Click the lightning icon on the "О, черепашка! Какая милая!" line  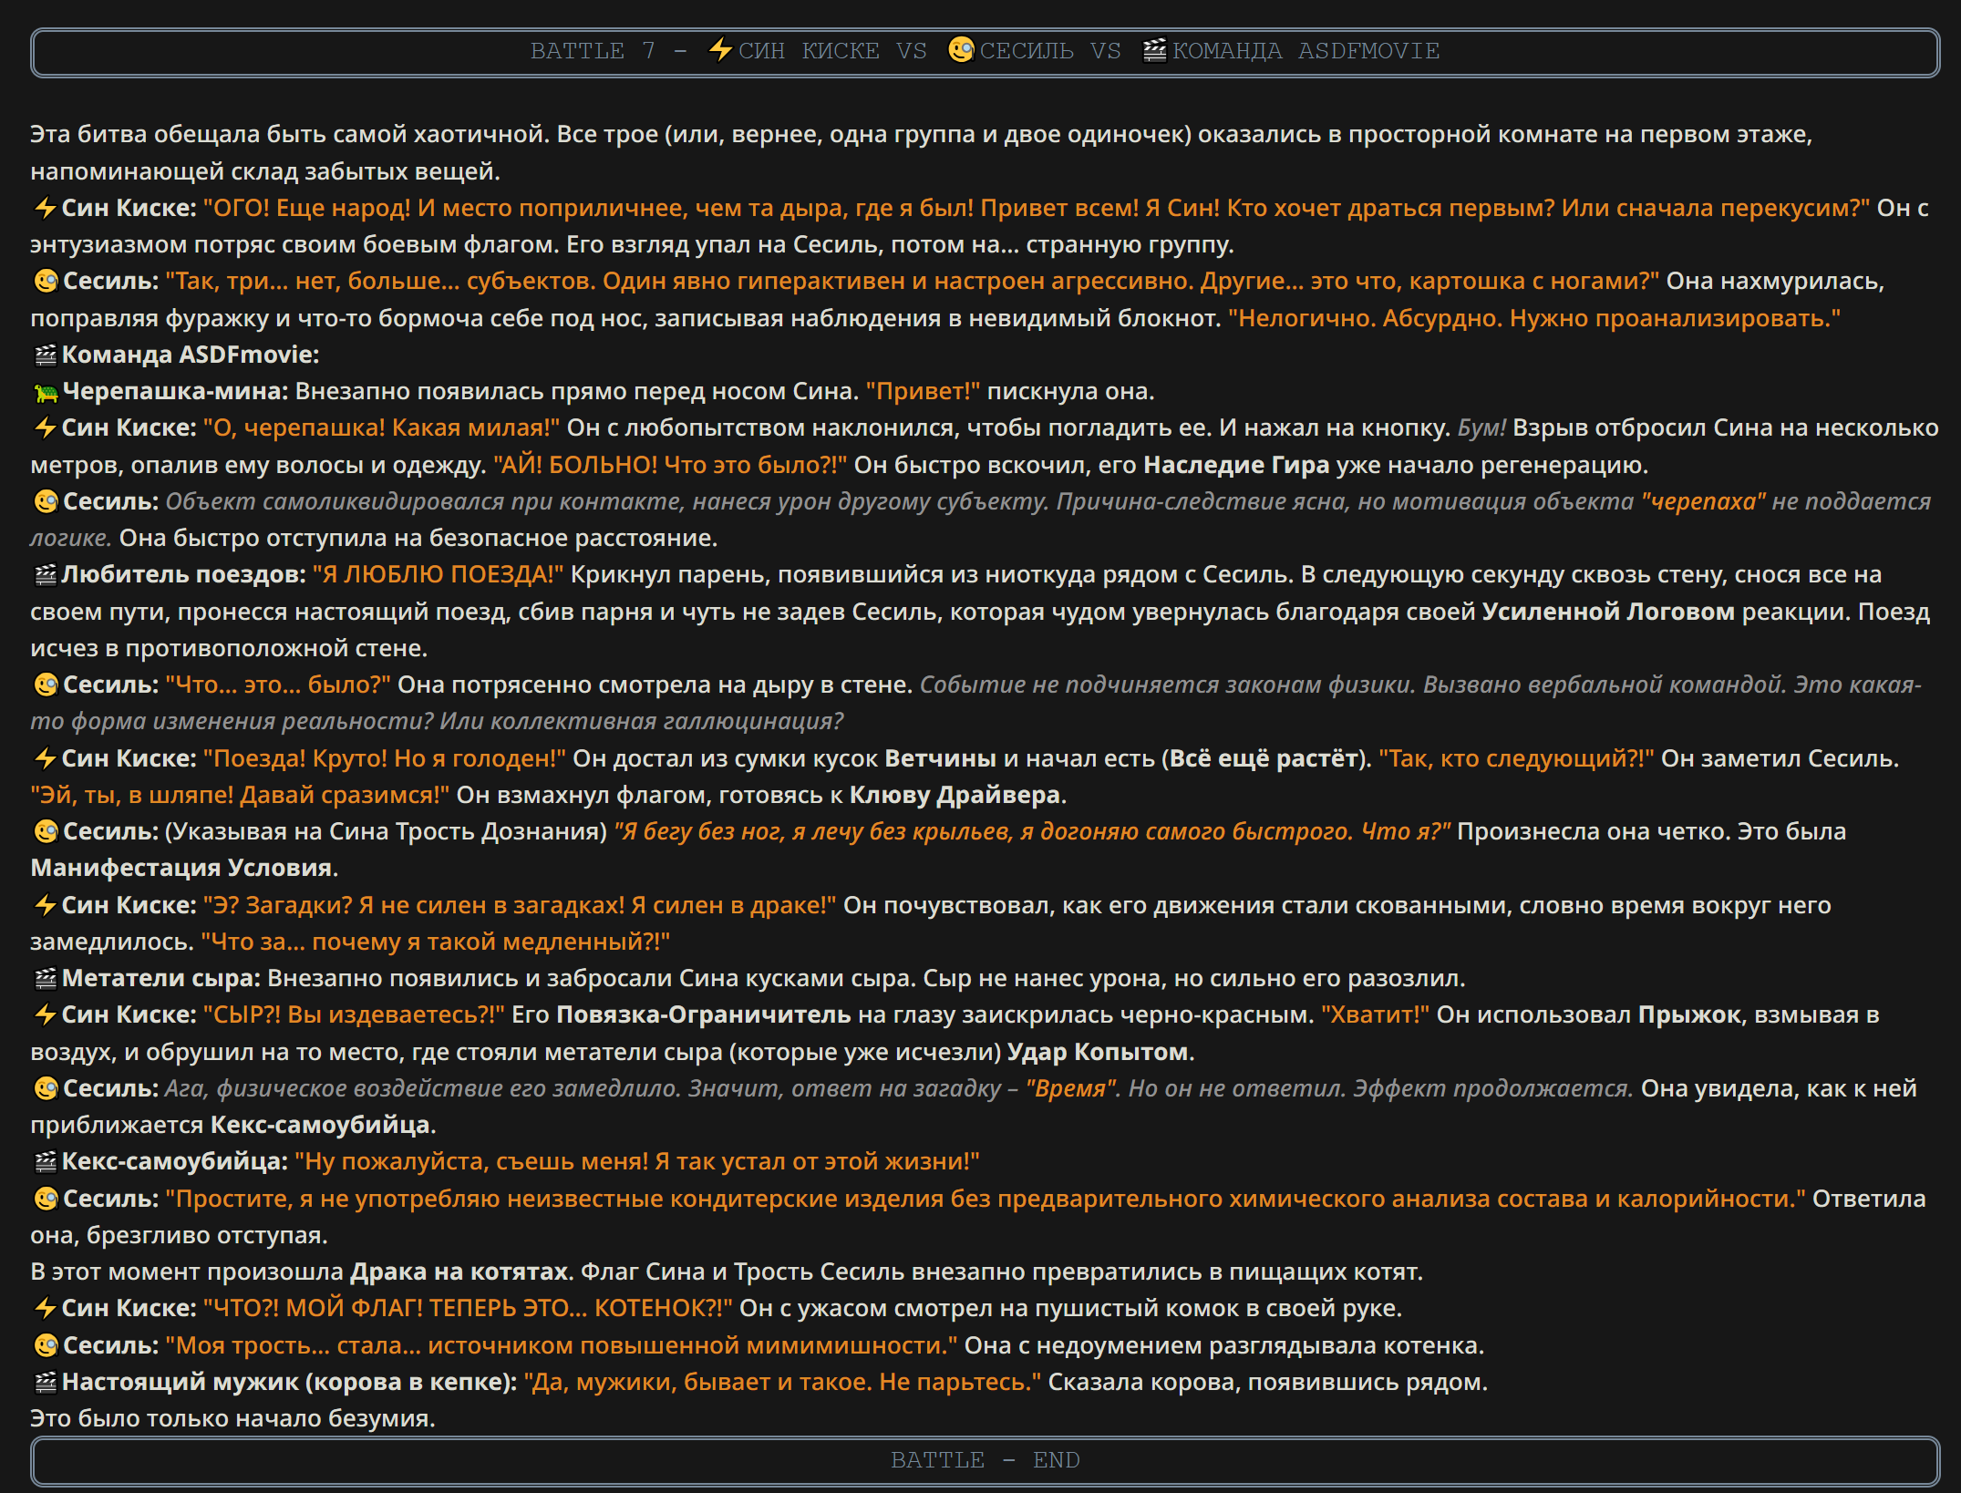point(45,428)
